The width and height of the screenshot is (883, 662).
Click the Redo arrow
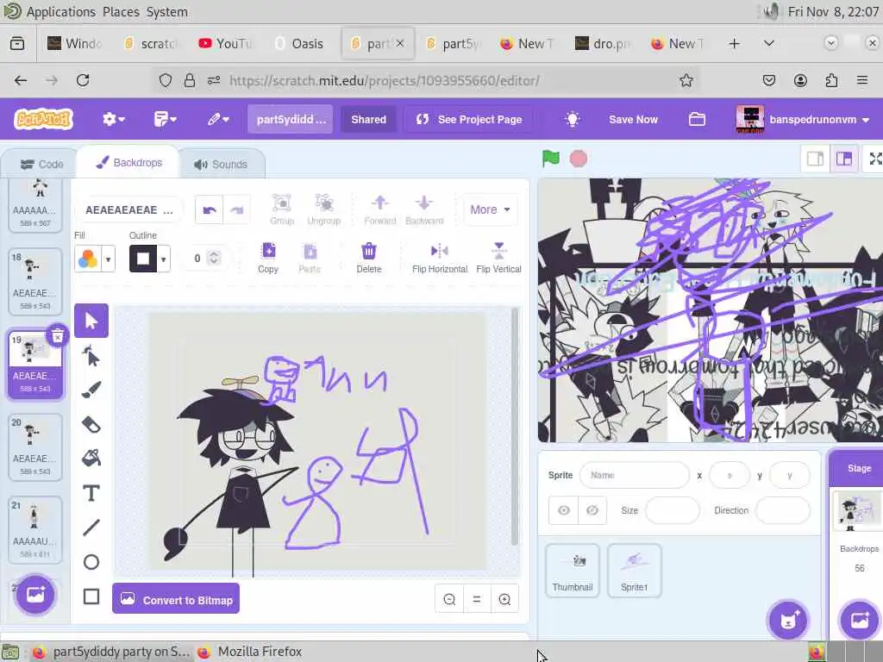(x=236, y=210)
